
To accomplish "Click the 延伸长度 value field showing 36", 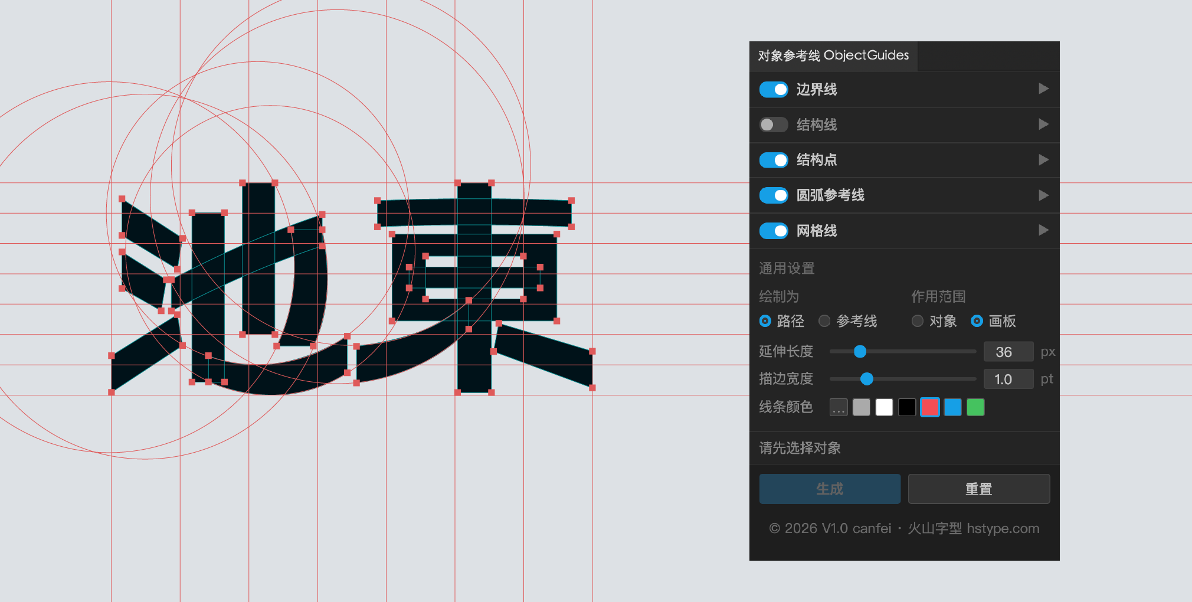I will coord(1008,352).
